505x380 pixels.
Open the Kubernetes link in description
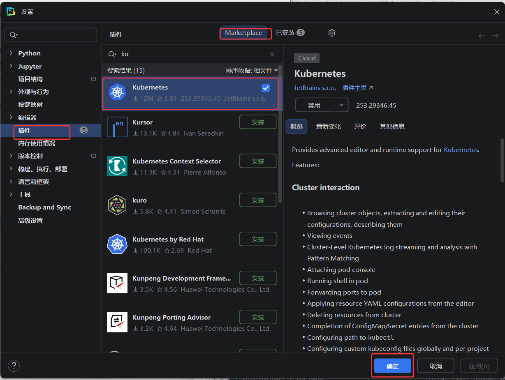tap(461, 150)
